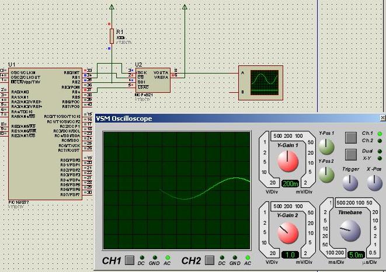Select the PIC16F877 microcontroller U1
This screenshot has width=386, height=272.
(x=46, y=134)
